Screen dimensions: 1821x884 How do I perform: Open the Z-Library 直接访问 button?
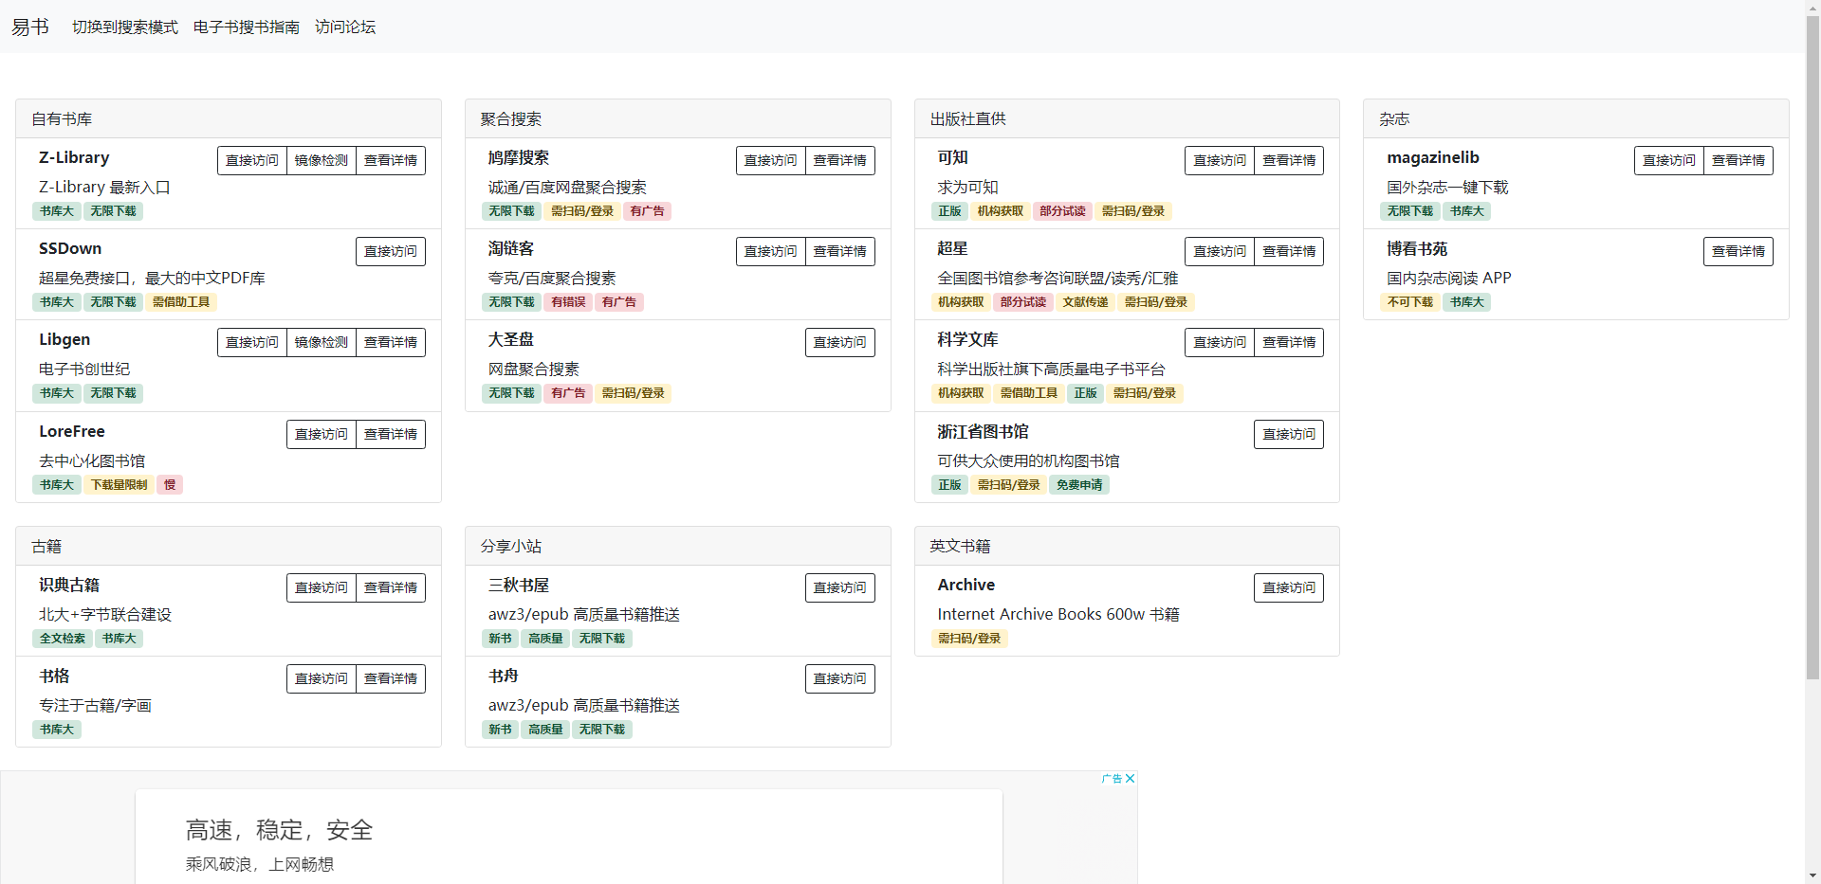(x=251, y=160)
